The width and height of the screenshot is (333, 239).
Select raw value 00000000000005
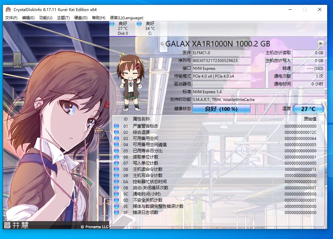(x=301, y=145)
